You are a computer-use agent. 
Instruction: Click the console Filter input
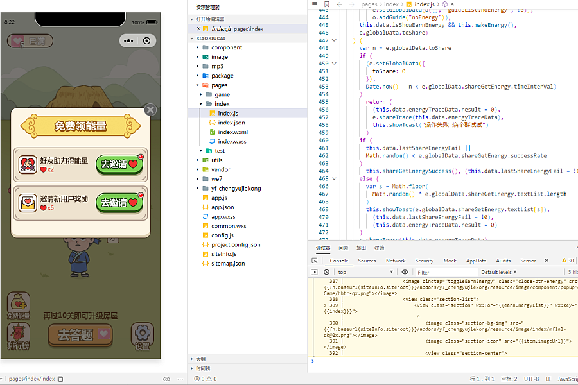(x=446, y=272)
